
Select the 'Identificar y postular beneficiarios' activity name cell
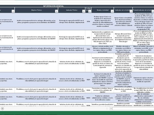pos(103,105)
